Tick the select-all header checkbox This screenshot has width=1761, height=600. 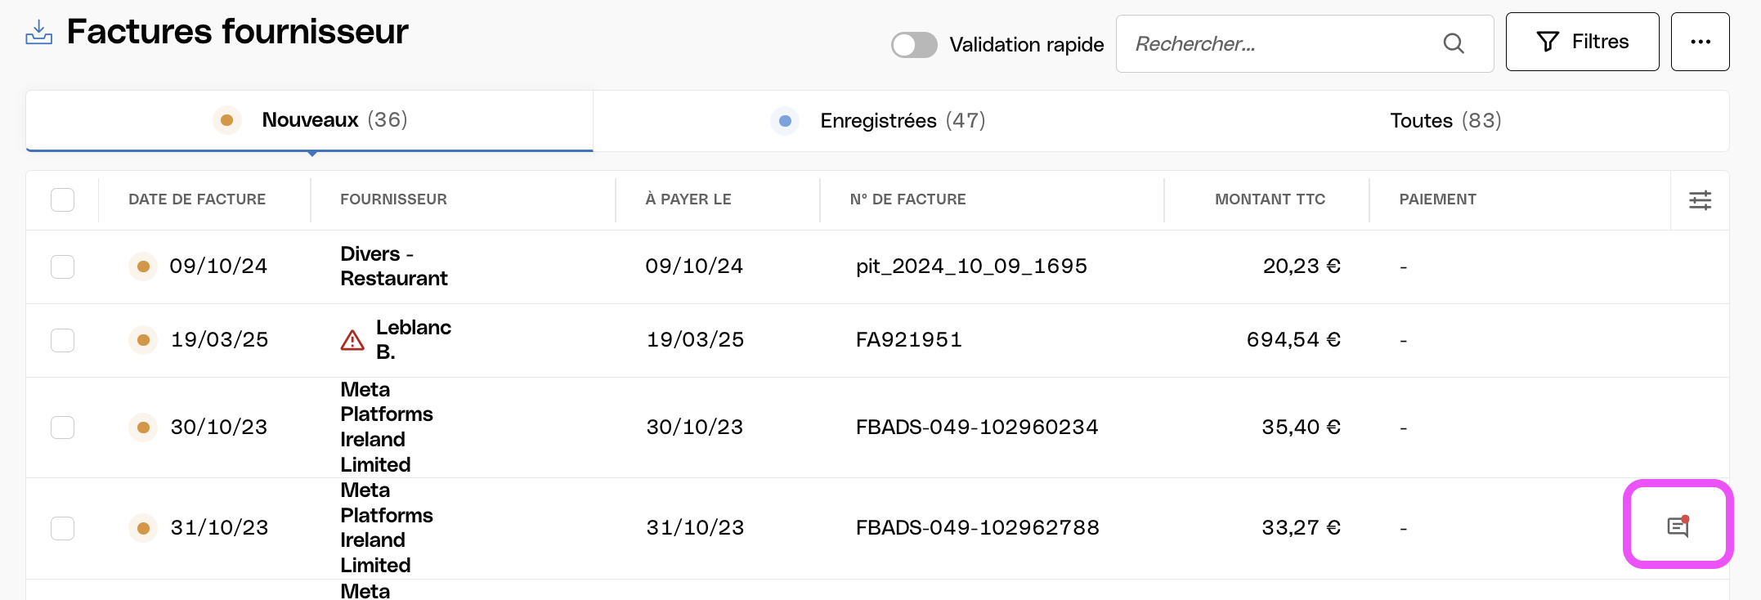pyautogui.click(x=63, y=199)
